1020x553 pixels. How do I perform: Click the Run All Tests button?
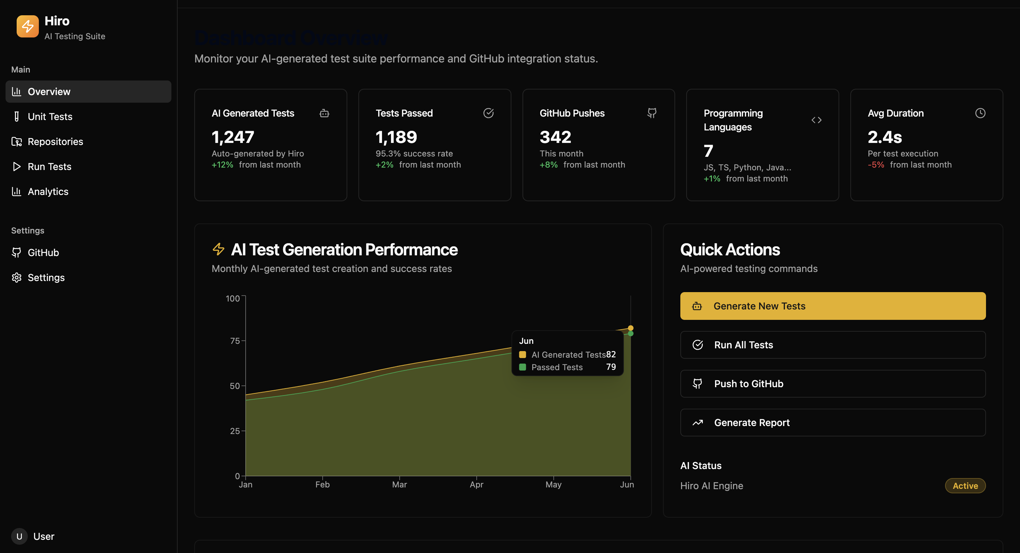point(833,345)
